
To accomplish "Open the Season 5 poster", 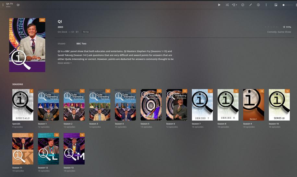I will pos(151,105).
